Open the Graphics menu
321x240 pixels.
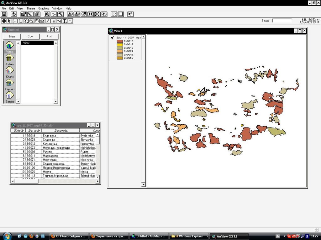click(44, 8)
